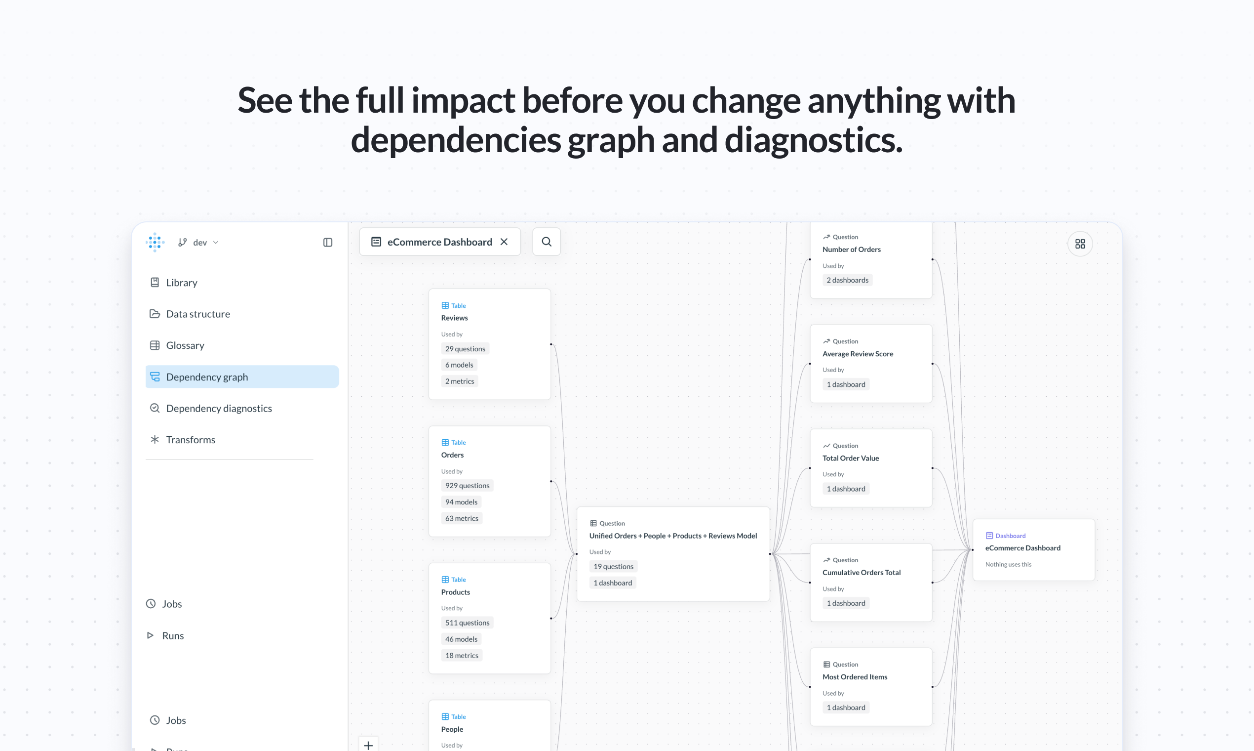Remove the eCommerce Dashboard filter

click(504, 242)
